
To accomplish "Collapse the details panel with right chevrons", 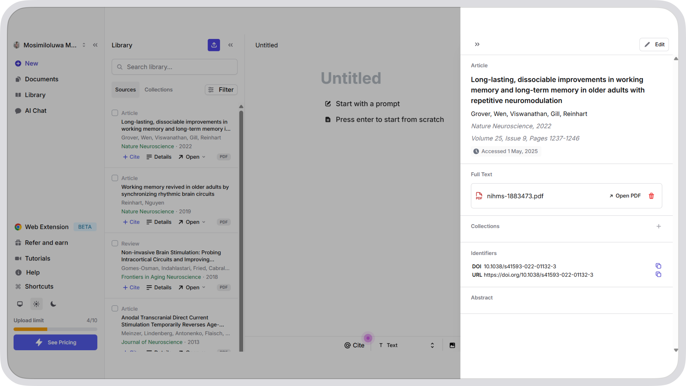I will (477, 44).
